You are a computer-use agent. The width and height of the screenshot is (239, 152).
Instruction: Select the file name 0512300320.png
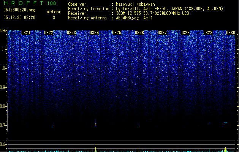(x=19, y=10)
